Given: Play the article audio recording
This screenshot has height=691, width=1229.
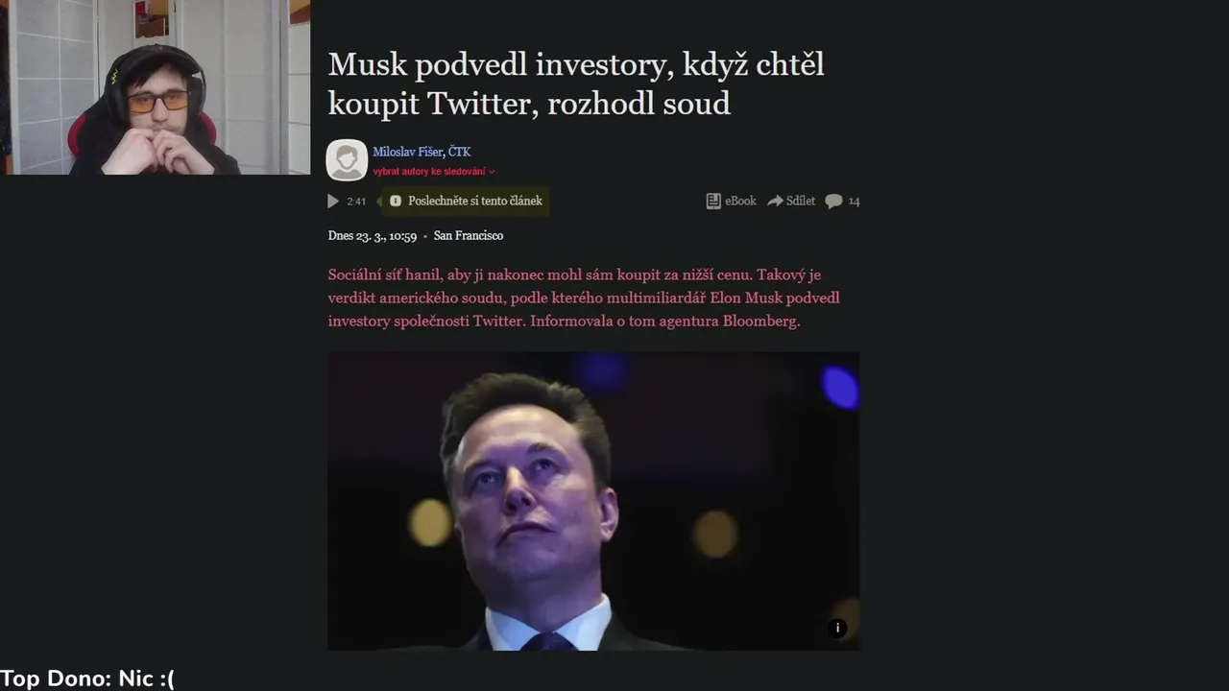Looking at the screenshot, I should pyautogui.click(x=333, y=202).
